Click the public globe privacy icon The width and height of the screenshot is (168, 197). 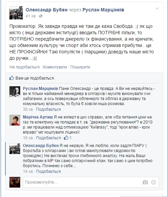[41, 16]
